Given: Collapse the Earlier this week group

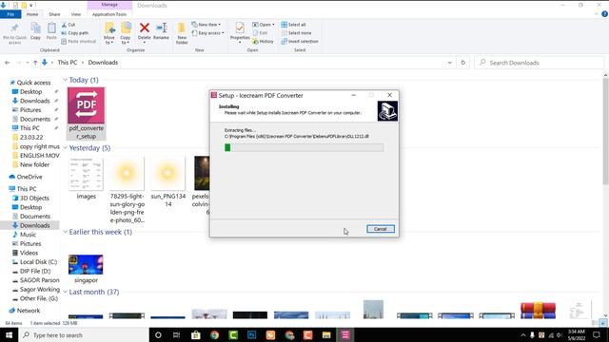Looking at the screenshot, I should (66, 232).
